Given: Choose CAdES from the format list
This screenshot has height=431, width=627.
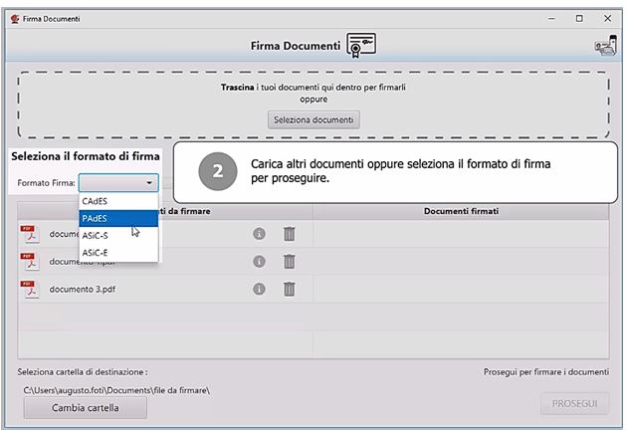Looking at the screenshot, I should (x=97, y=201).
